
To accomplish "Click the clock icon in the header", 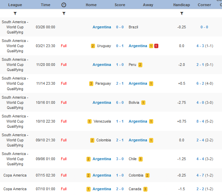I will pyautogui.click(x=64, y=5).
